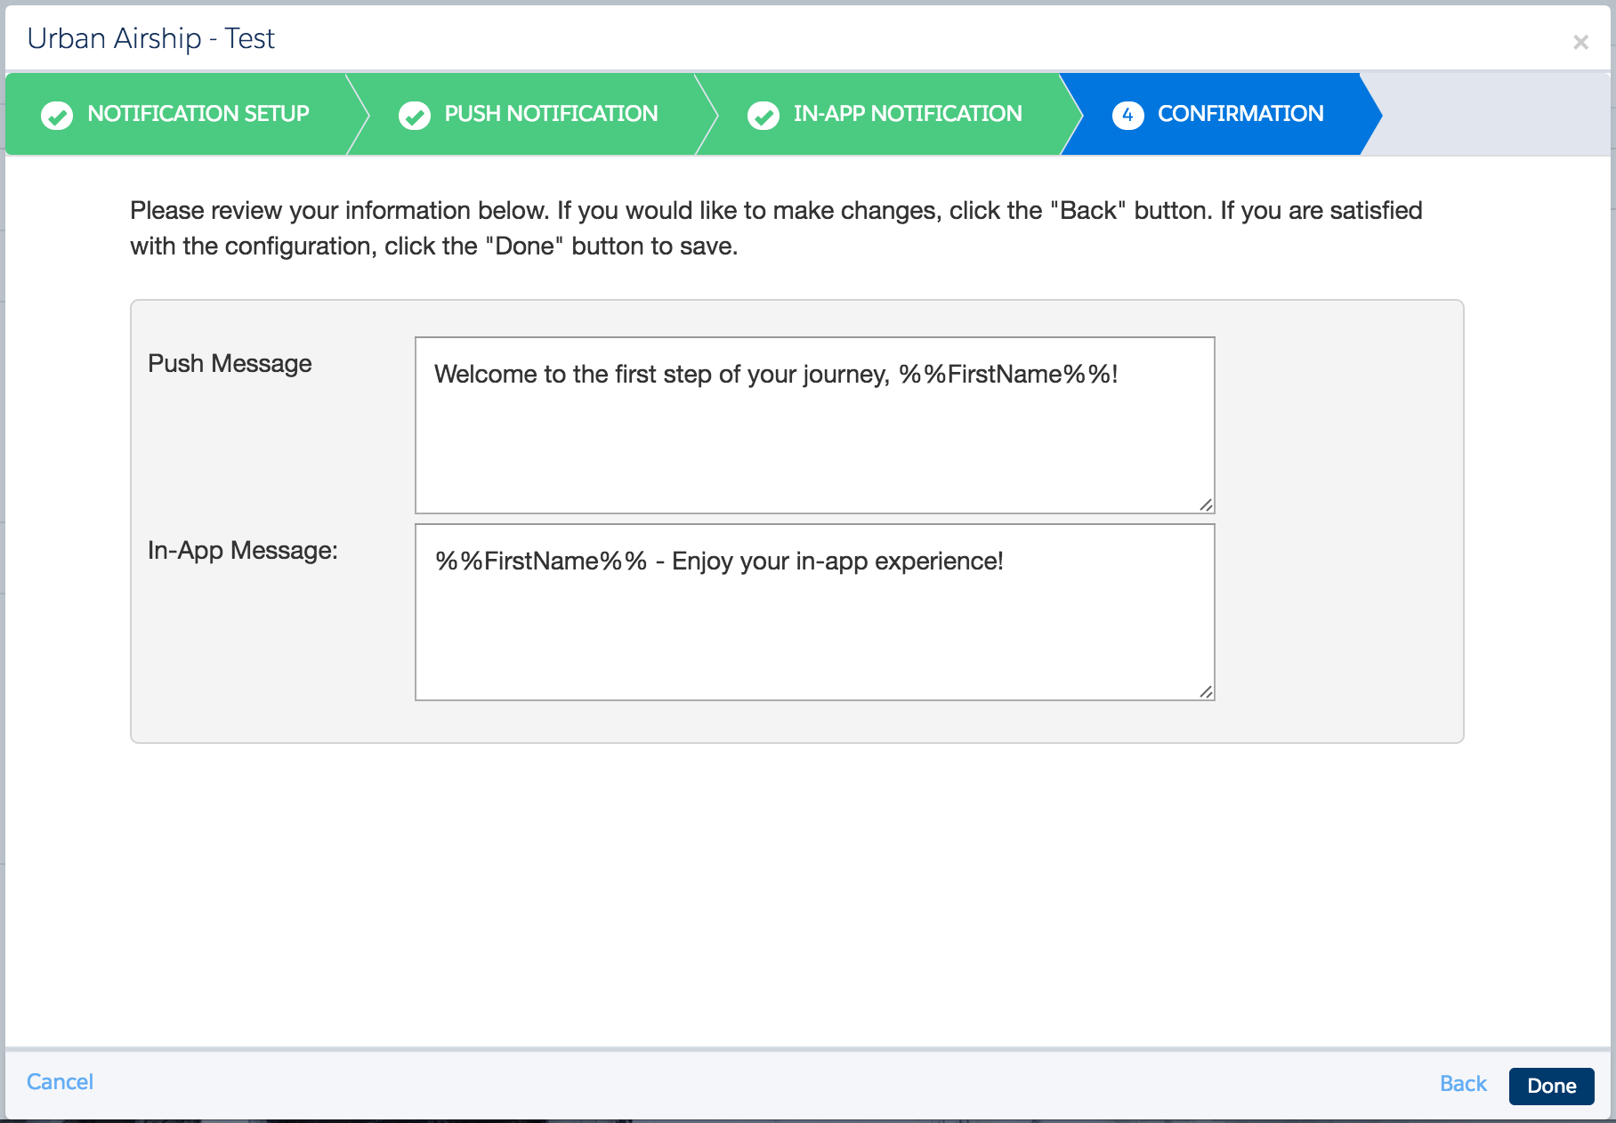Viewport: 1616px width, 1123px height.
Task: Click the resize handle of the In-App Message box
Action: pos(1207,691)
